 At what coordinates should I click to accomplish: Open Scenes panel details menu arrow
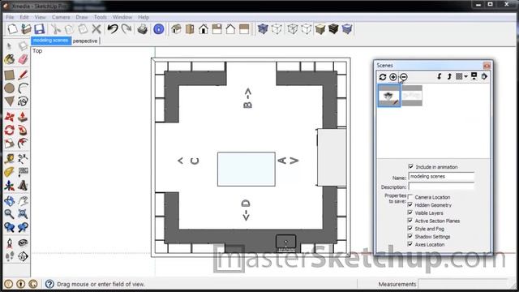coord(484,76)
